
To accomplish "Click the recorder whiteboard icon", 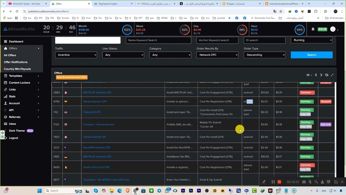I will click(x=328, y=182).
